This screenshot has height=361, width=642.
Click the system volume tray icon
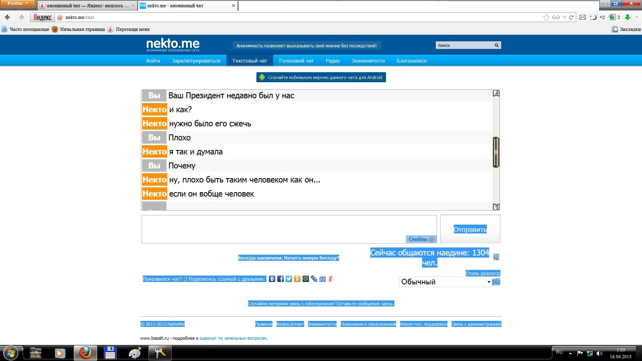click(x=599, y=353)
